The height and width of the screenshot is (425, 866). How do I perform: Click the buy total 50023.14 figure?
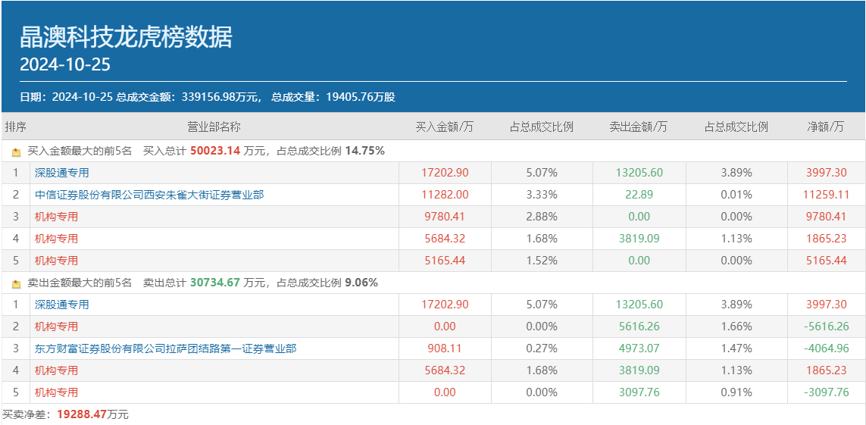point(215,151)
